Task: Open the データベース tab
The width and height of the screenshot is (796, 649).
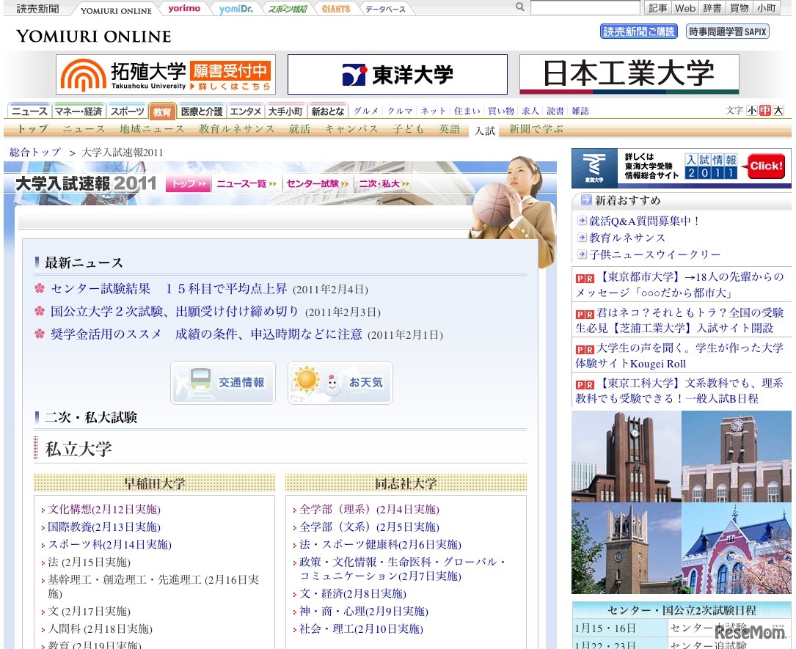Action: 386,9
